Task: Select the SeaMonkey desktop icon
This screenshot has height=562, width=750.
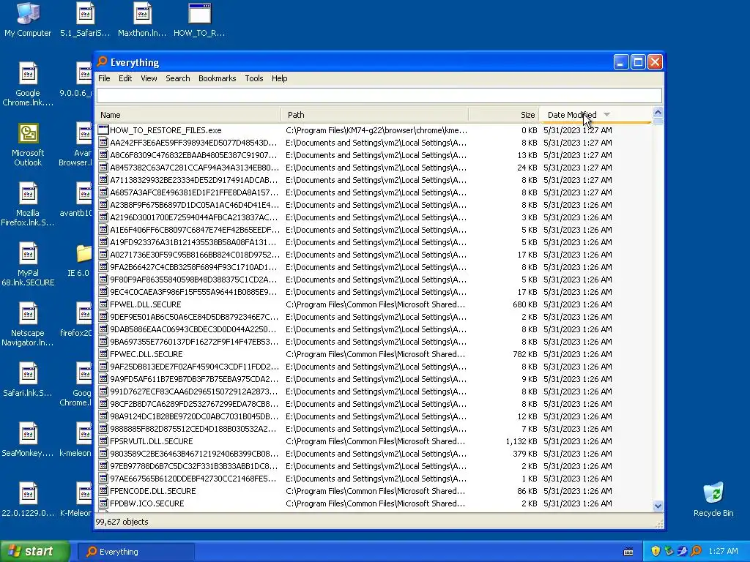Action: coord(28,440)
